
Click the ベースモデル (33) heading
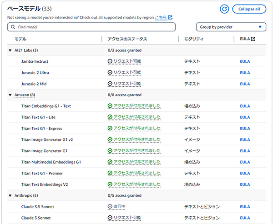pyautogui.click(x=30, y=9)
